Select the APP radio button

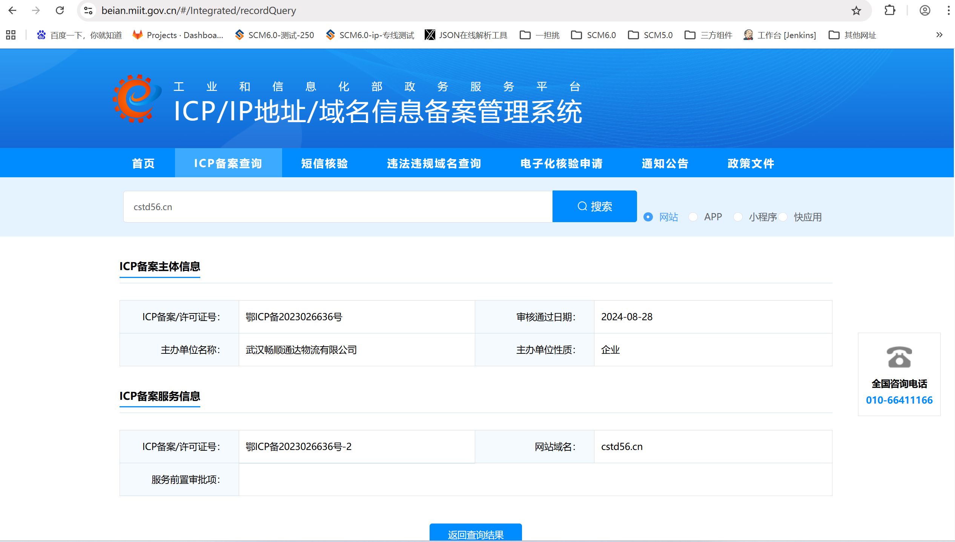click(x=693, y=217)
